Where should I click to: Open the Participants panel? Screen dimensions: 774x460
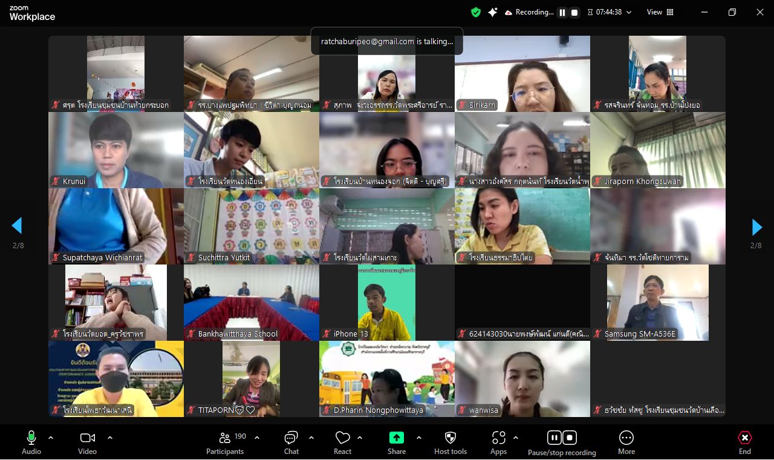tap(225, 442)
